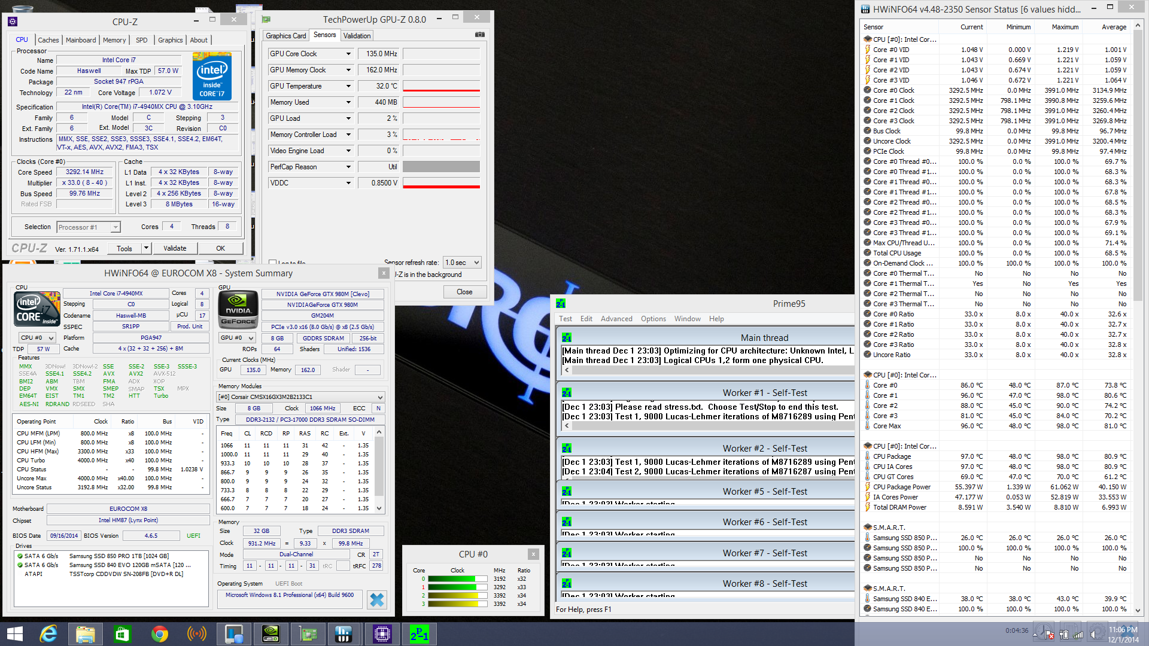
Task: Click the Prime95 title bar icon
Action: [561, 303]
